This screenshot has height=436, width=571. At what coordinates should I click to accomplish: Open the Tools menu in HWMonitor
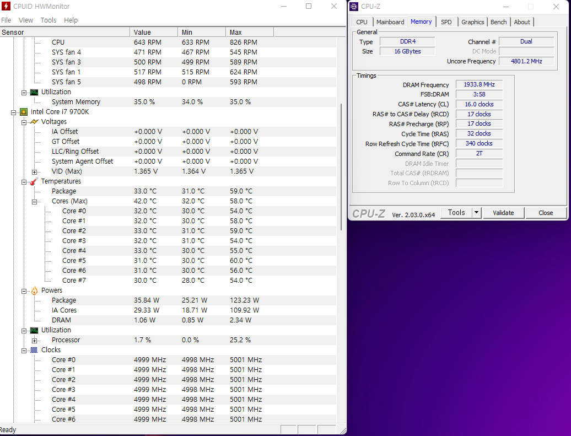tap(49, 20)
